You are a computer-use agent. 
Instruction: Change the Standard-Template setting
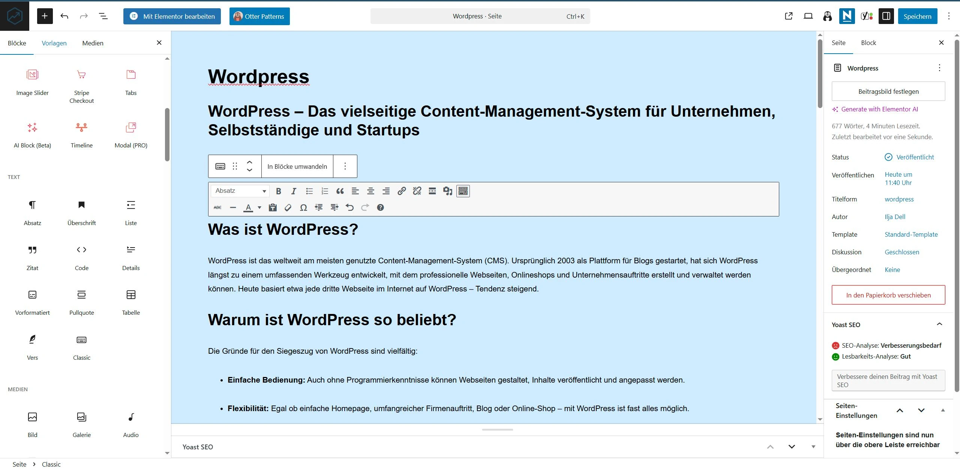click(x=911, y=234)
